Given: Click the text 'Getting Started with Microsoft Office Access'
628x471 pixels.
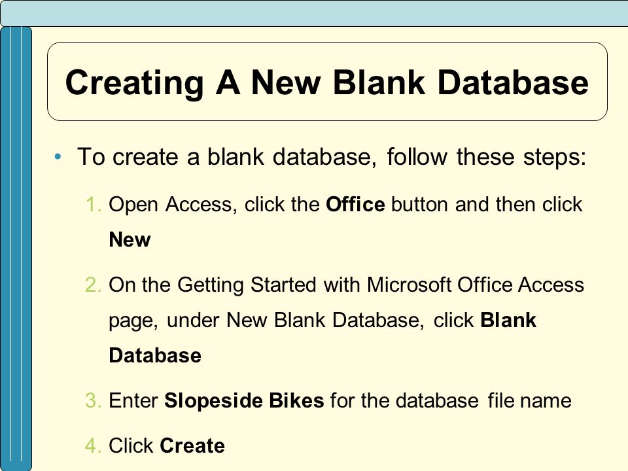Looking at the screenshot, I should [x=381, y=285].
